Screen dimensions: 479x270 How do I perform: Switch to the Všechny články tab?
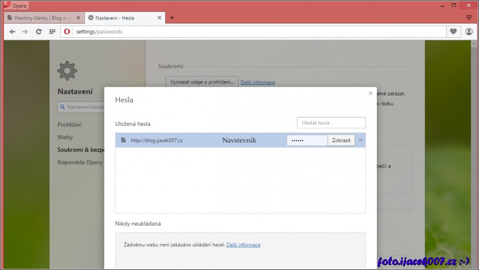tap(40, 18)
